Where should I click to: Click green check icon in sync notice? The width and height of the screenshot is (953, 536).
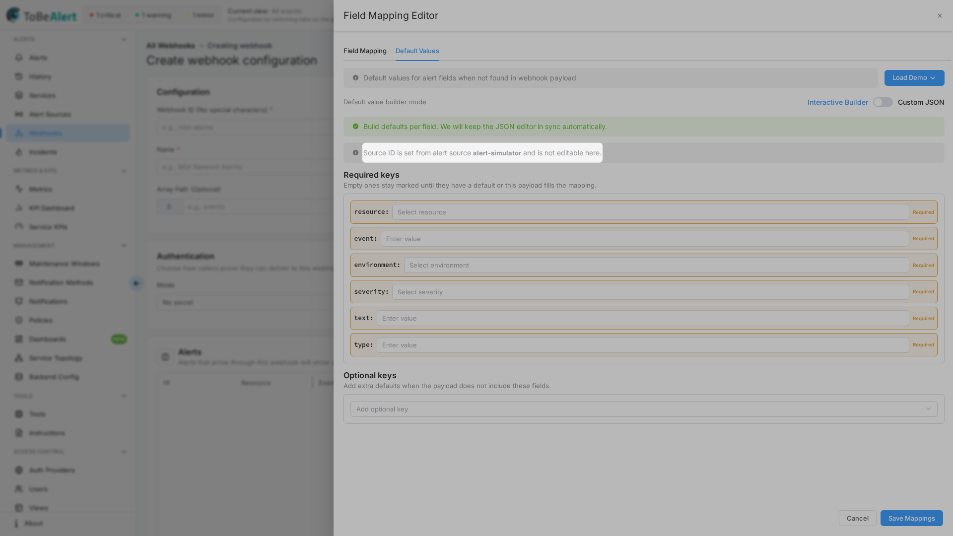tap(355, 127)
